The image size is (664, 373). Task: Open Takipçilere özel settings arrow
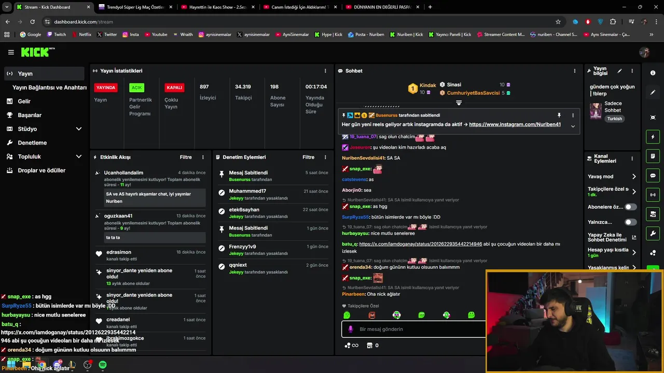click(634, 192)
